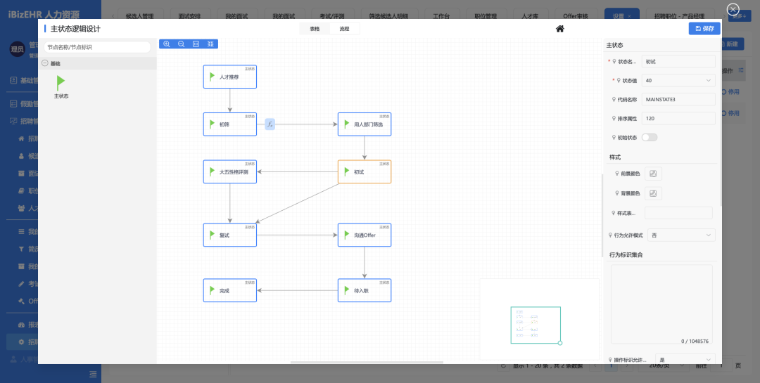The height and width of the screenshot is (383, 760).
Task: Toggle the 初始状态 switch
Action: 649,137
